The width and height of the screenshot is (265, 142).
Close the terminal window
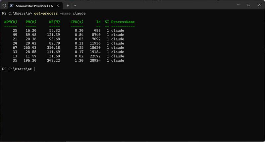(x=259, y=5)
